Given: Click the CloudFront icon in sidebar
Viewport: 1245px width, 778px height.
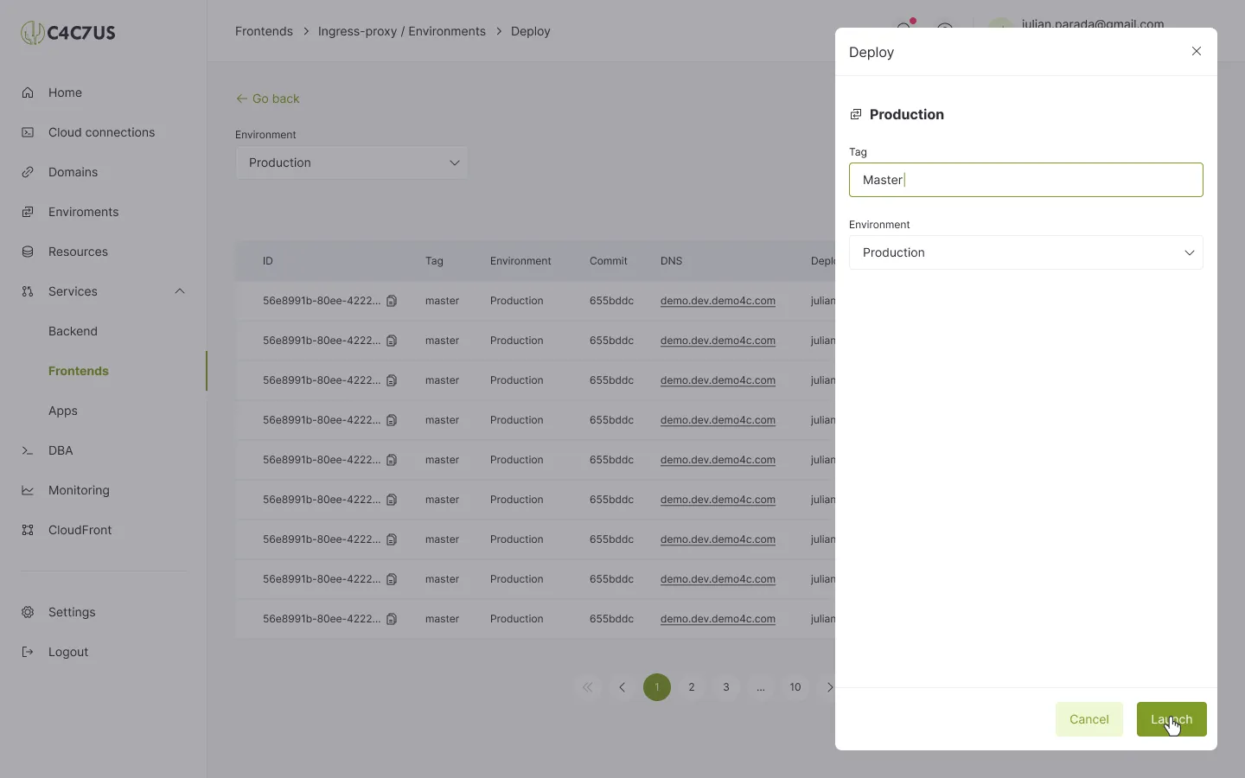Looking at the screenshot, I should [x=28, y=530].
